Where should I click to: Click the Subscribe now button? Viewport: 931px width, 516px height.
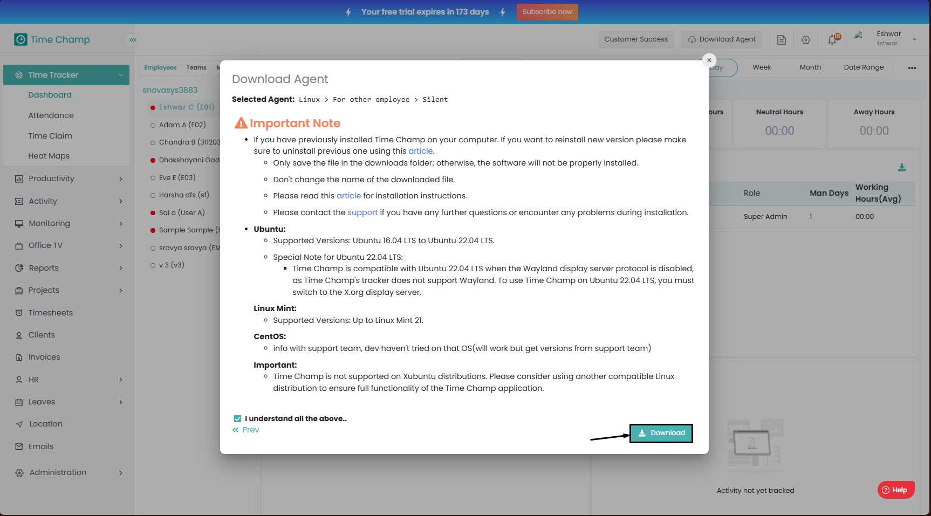pyautogui.click(x=547, y=12)
